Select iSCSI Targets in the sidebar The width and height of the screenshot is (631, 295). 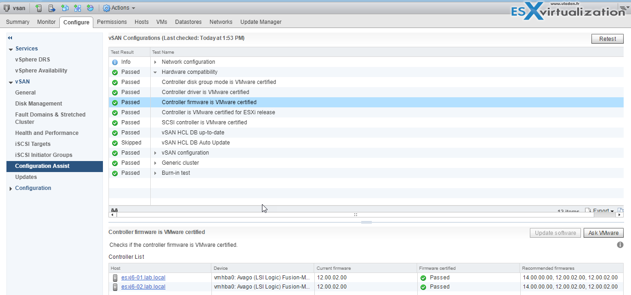pos(33,144)
